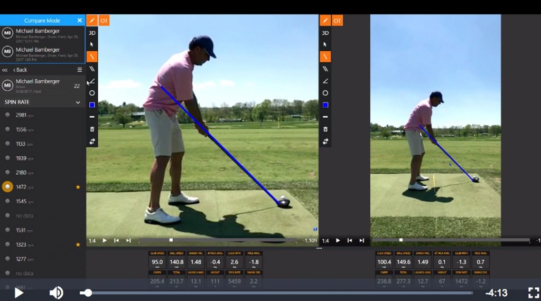541x301 pixels.
Task: Click the swap arrows icon in left toolbar
Action: 92,141
